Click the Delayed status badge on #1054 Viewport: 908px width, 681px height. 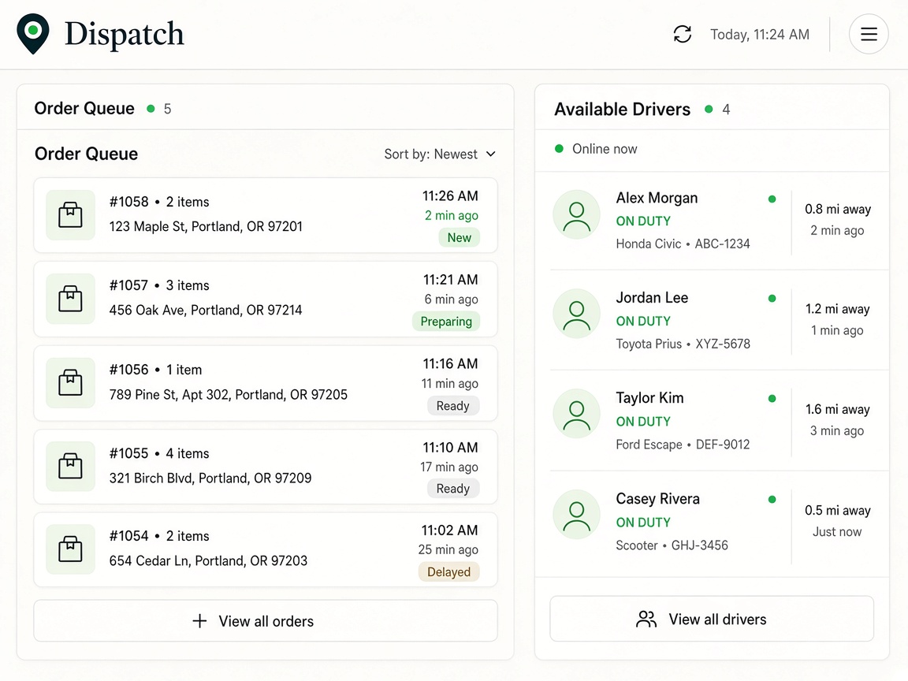click(448, 572)
